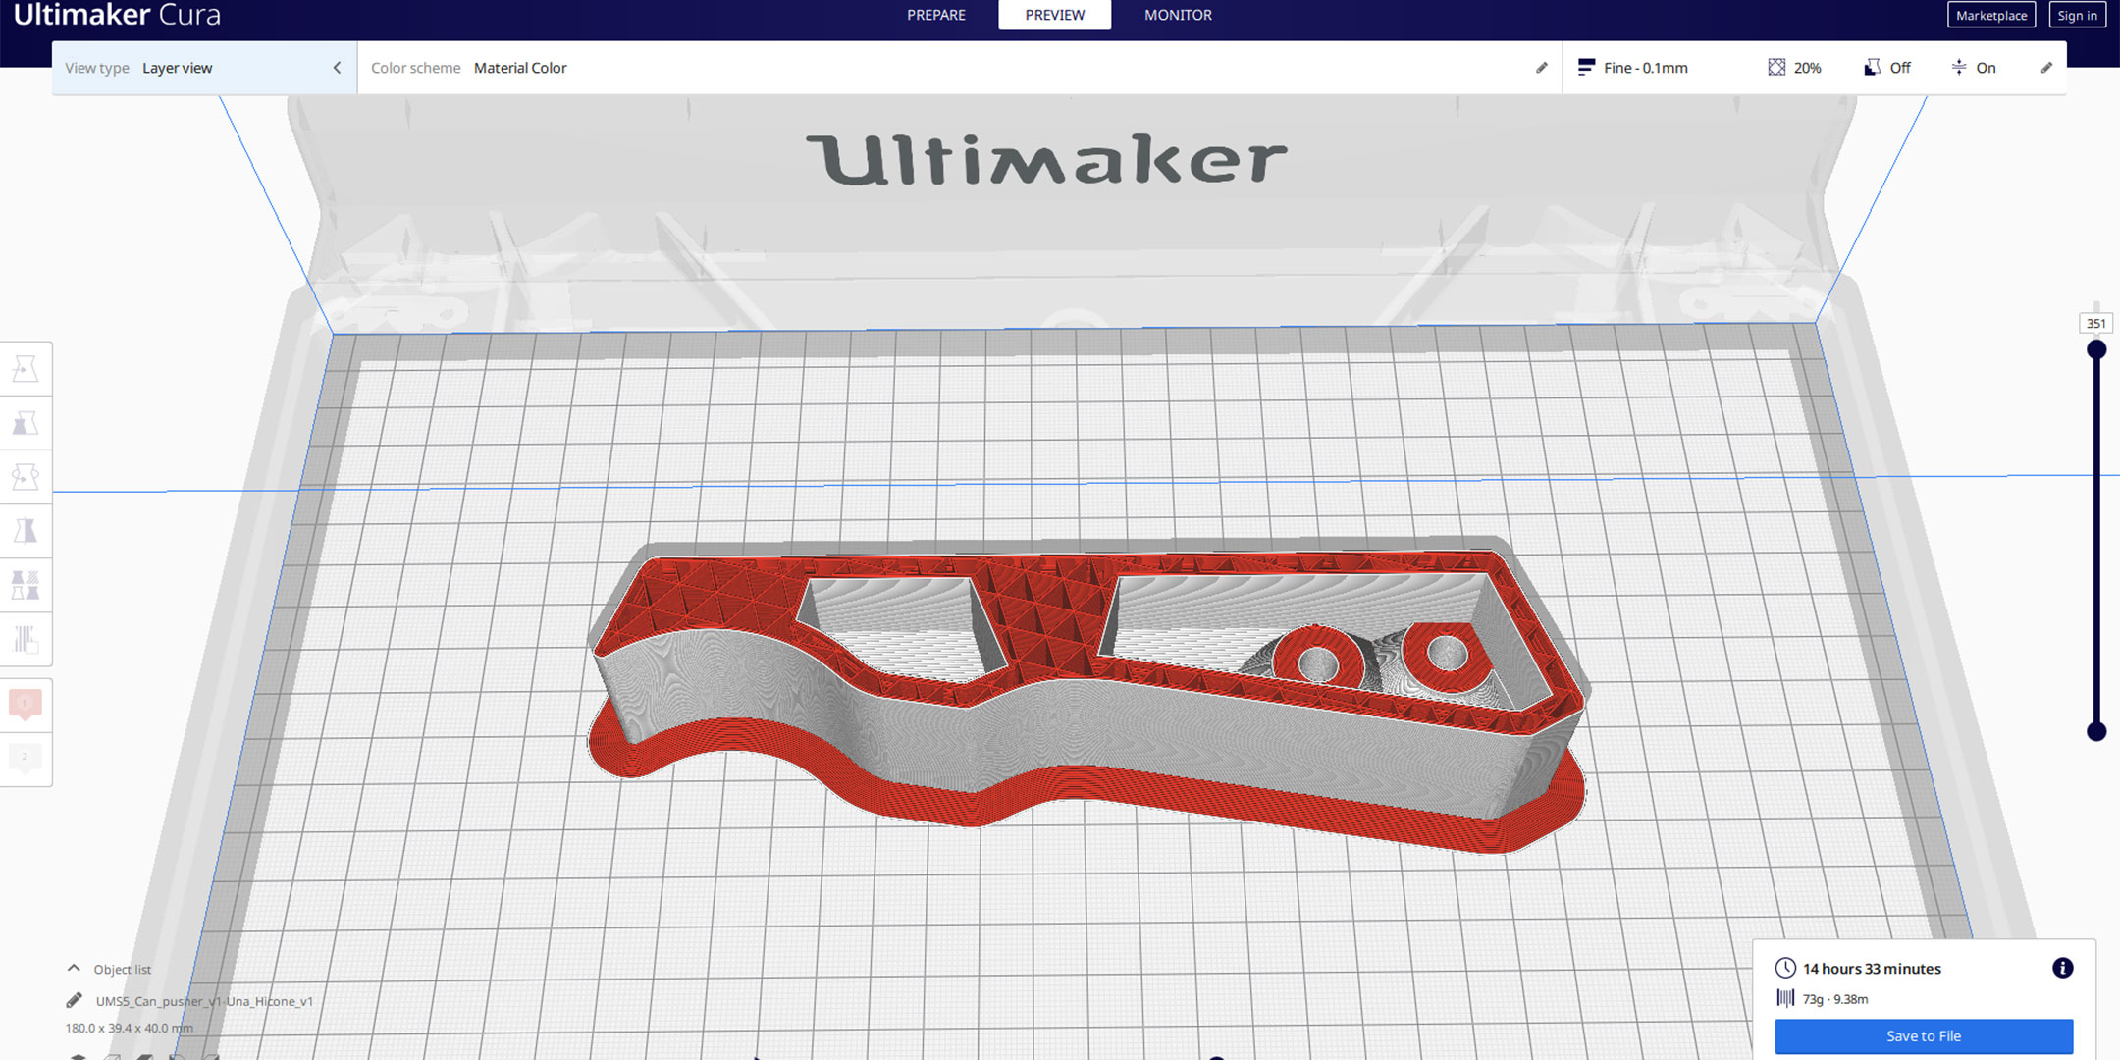This screenshot has width=2120, height=1060.
Task: Select the Support Blocker tool
Action: pos(26,639)
